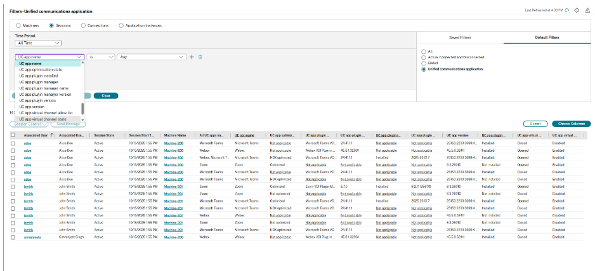This screenshot has height=271, width=595.
Task: Select the Connections radio button
Action: pyautogui.click(x=83, y=25)
